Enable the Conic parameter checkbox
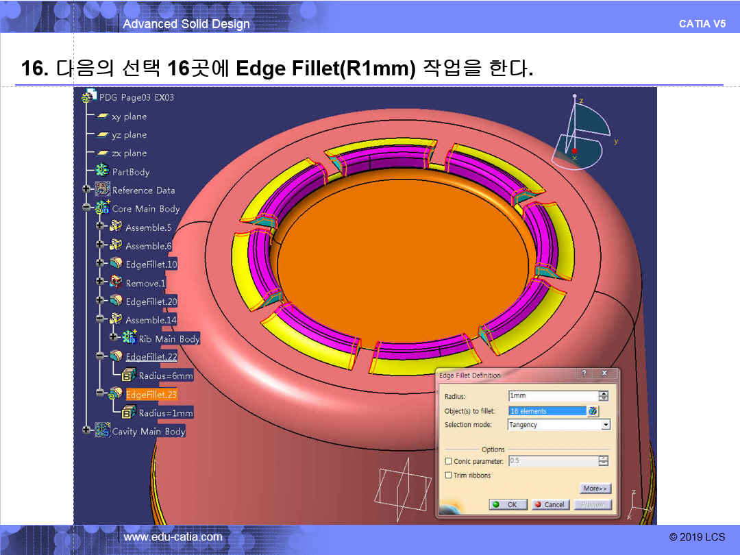Viewport: 740px width, 555px height. pos(449,462)
